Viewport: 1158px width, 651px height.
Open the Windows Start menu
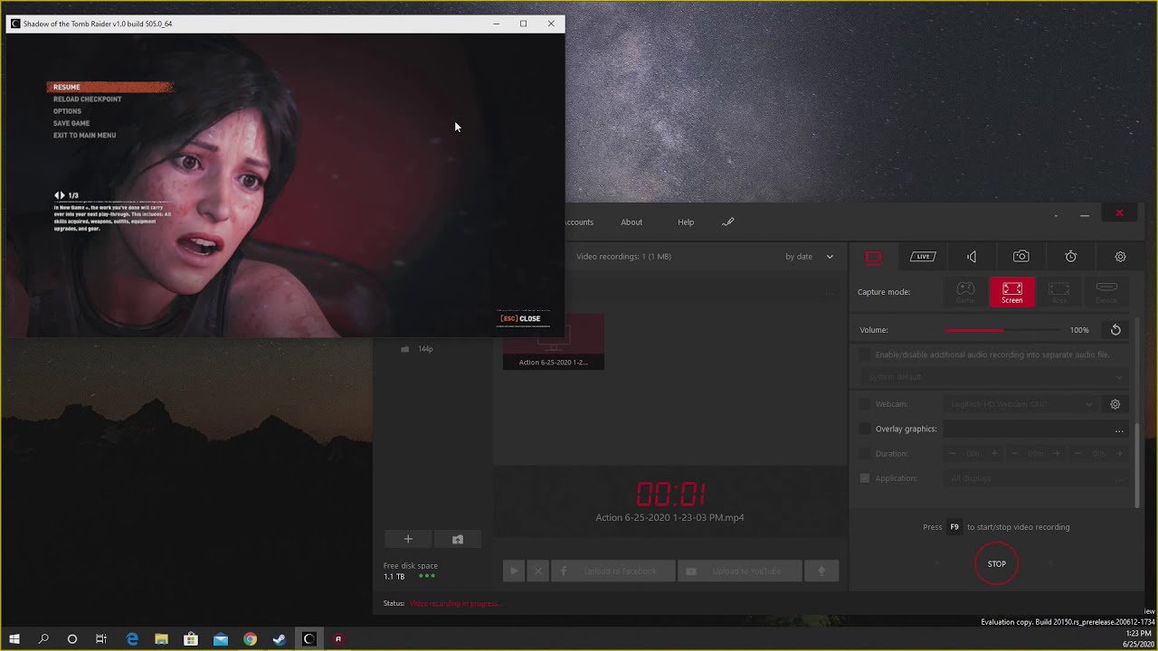(14, 639)
